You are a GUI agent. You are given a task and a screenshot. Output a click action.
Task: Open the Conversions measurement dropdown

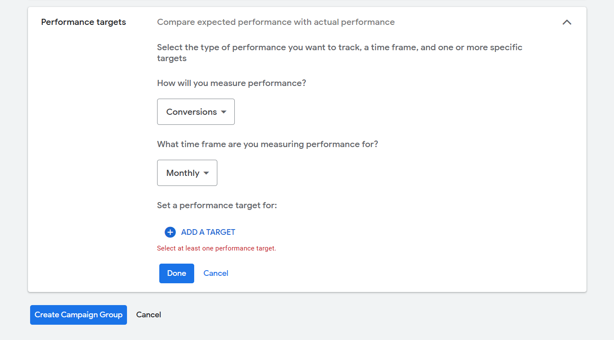(196, 112)
